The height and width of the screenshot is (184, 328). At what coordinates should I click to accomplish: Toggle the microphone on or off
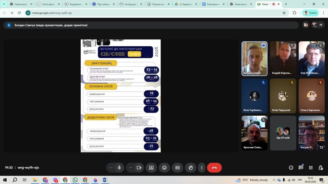pyautogui.click(x=119, y=168)
